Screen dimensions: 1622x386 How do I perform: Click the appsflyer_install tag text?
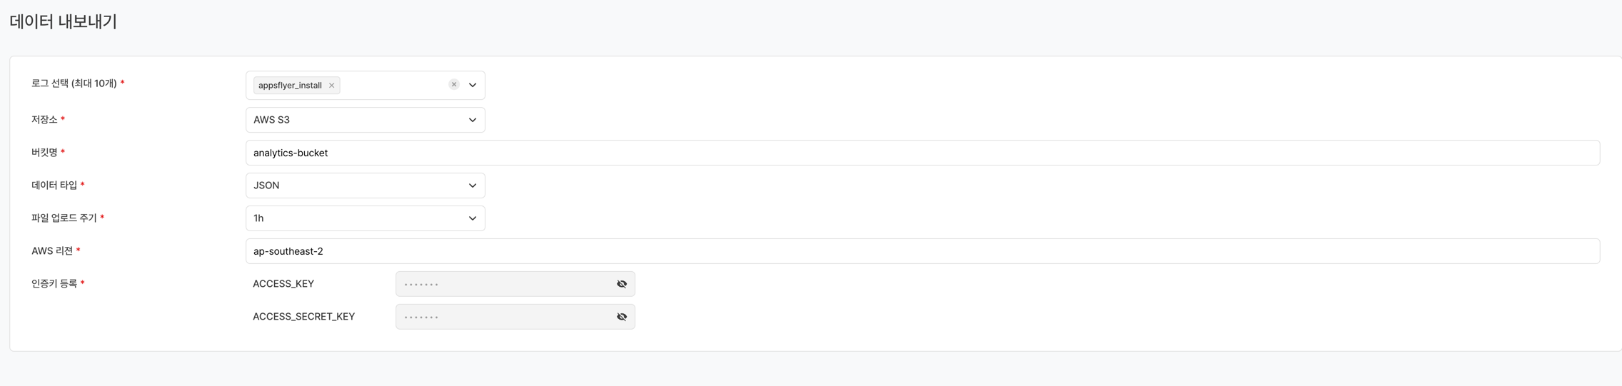click(290, 86)
